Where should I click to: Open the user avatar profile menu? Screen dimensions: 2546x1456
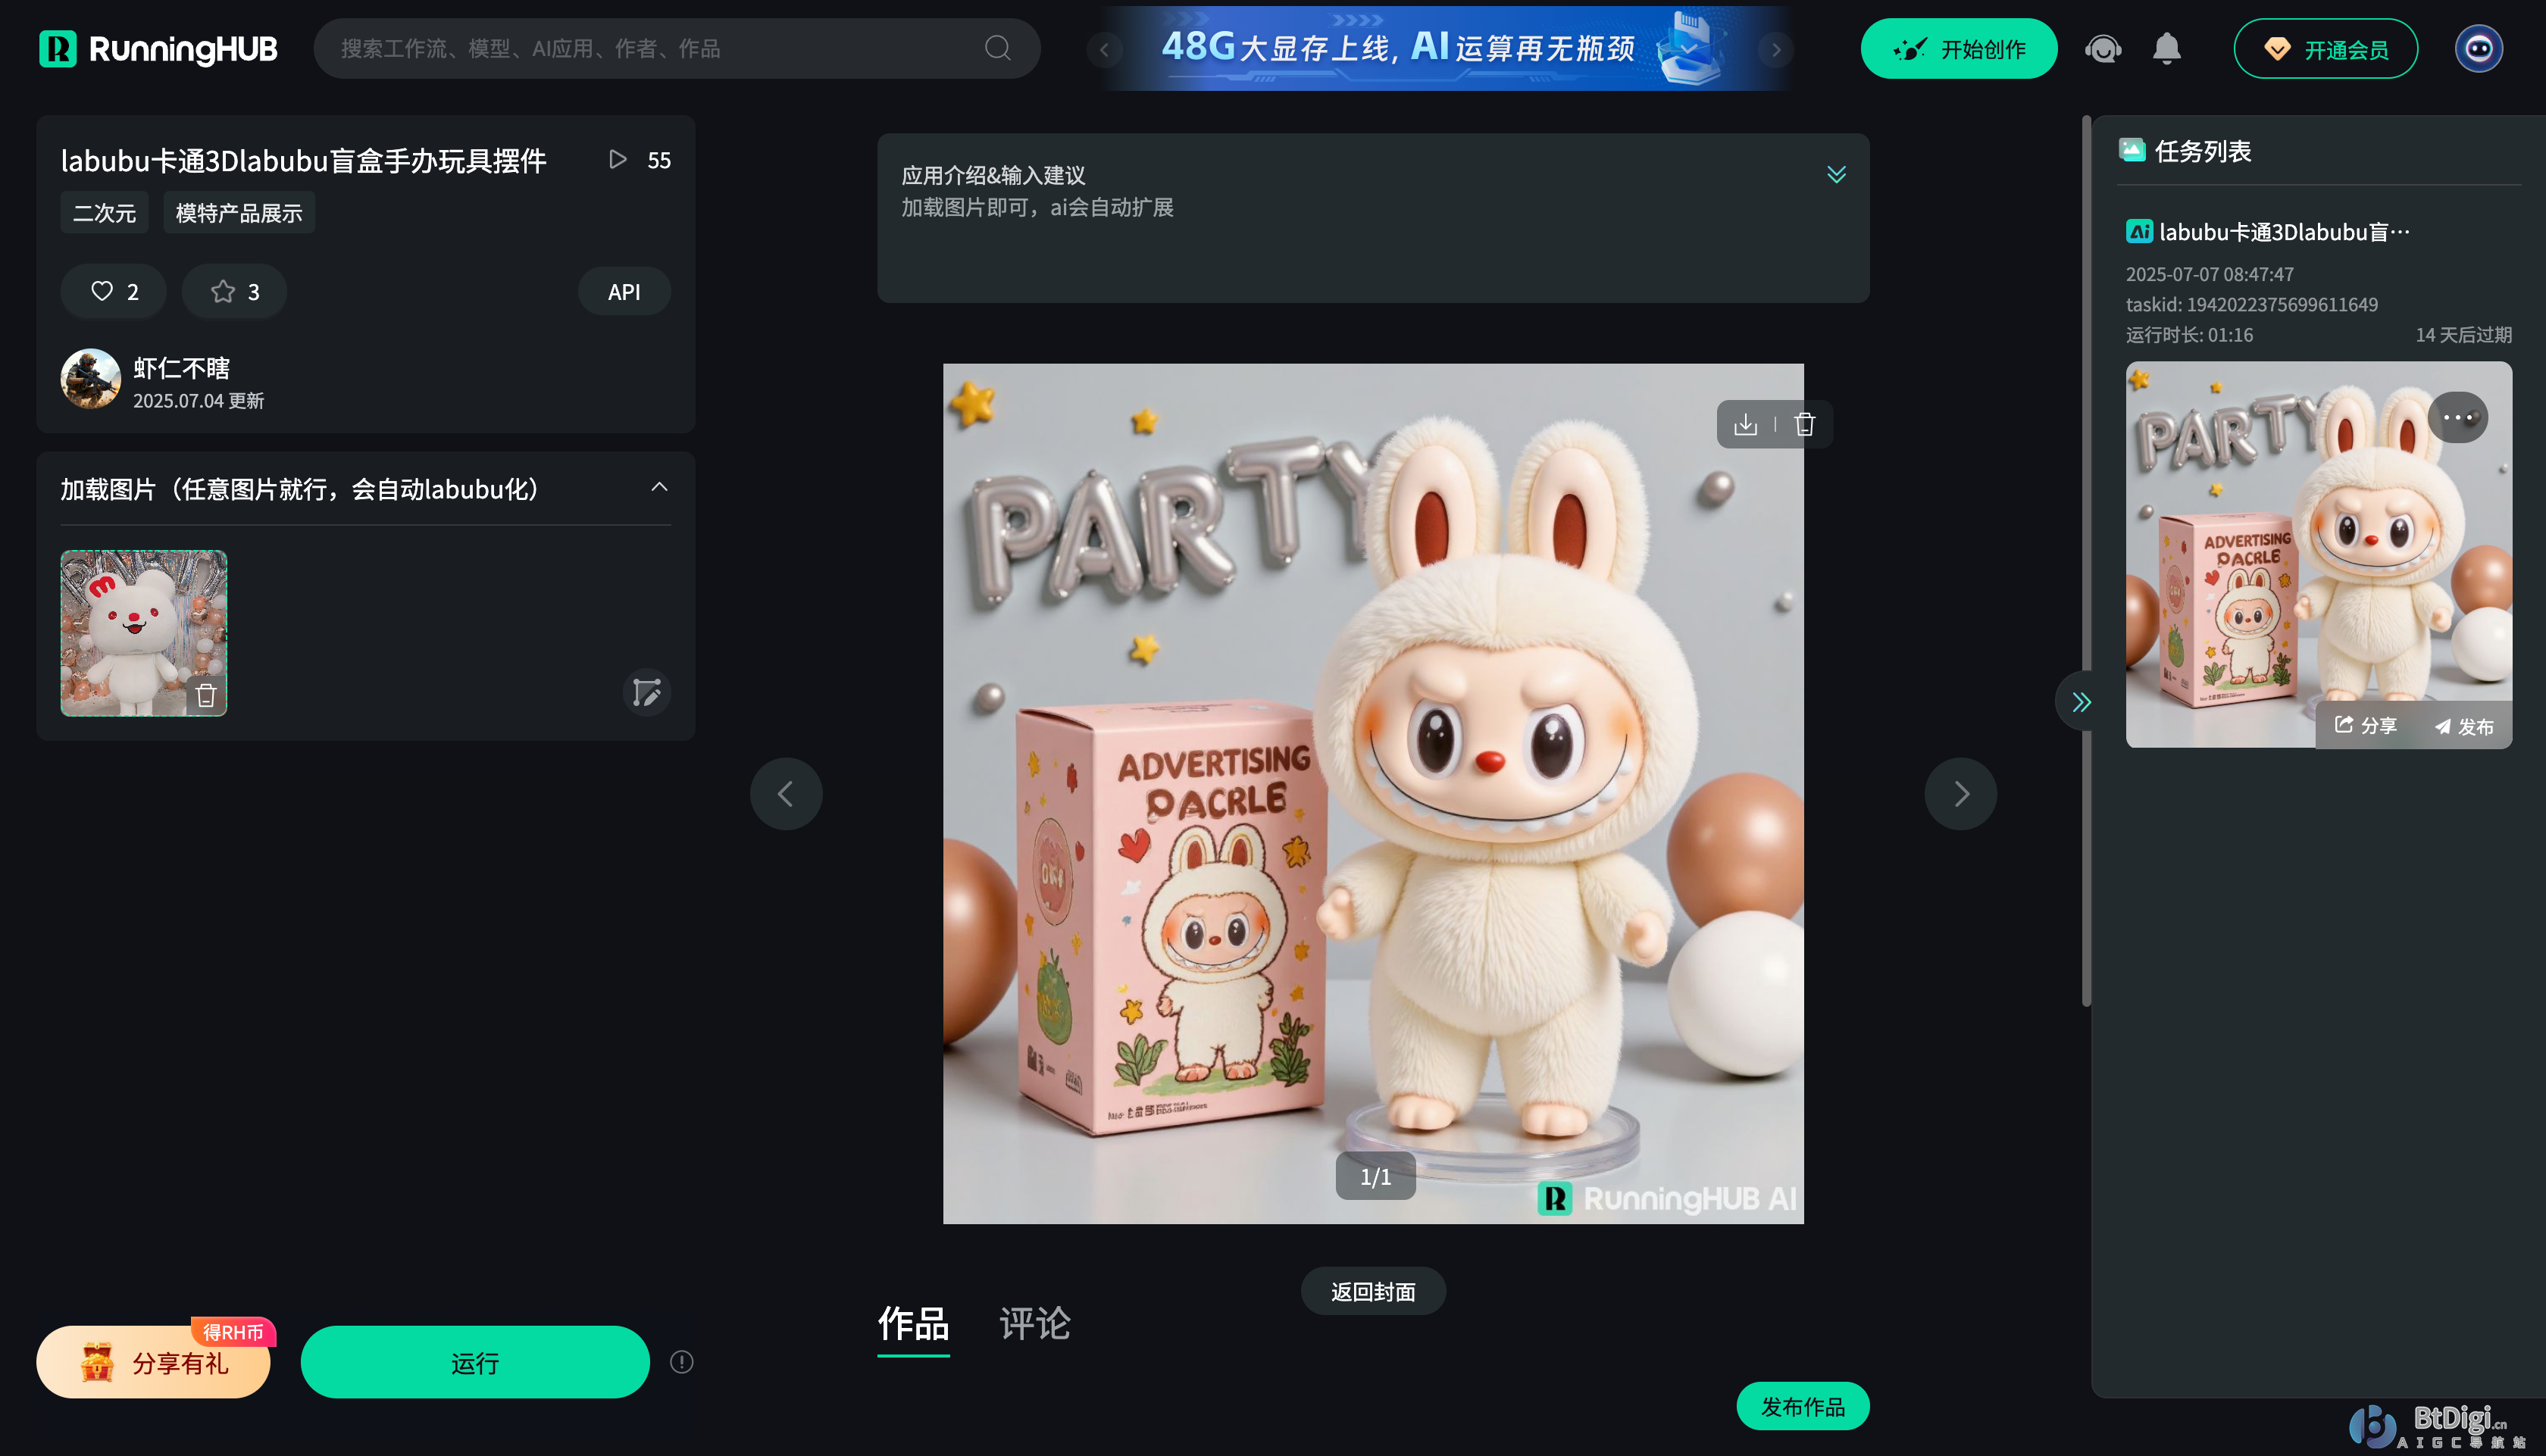(2478, 49)
